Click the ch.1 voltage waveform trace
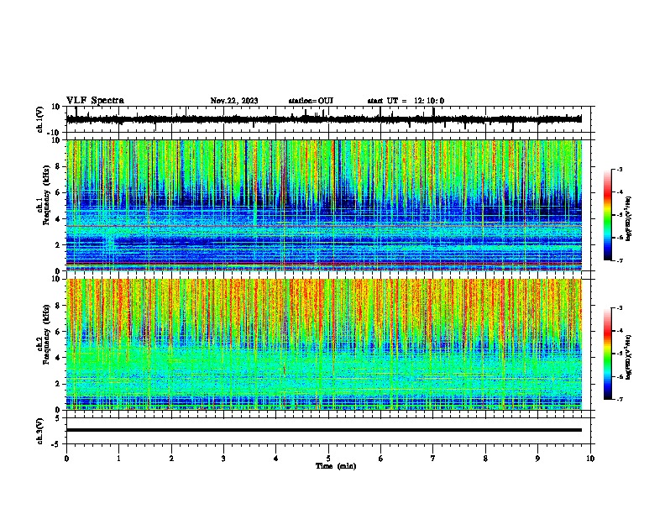 [x=324, y=119]
